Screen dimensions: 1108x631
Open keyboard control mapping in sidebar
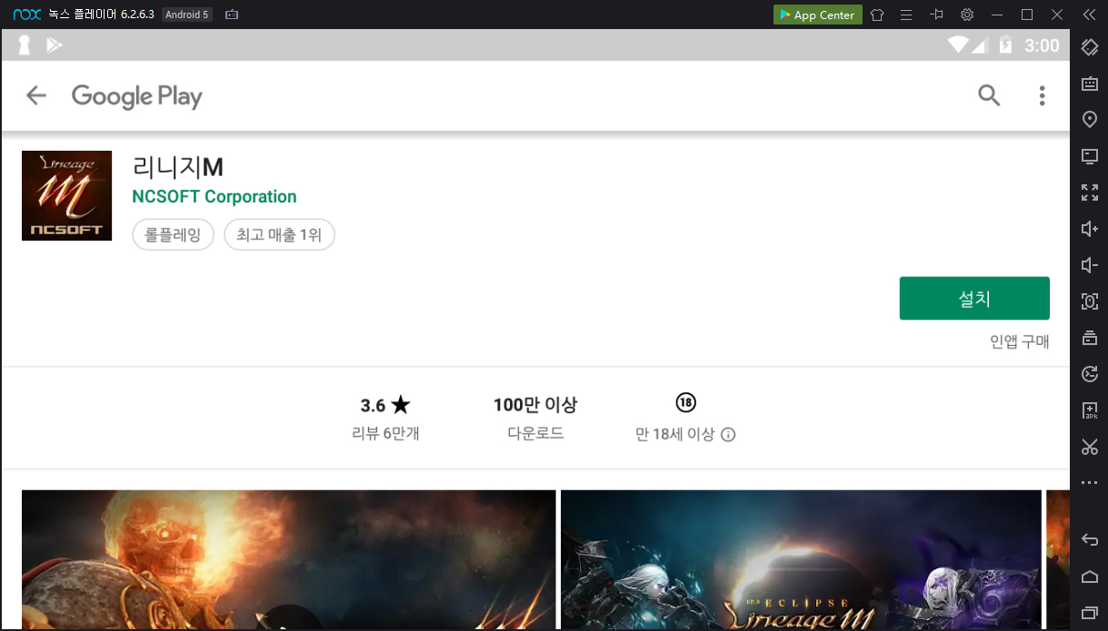[1089, 84]
